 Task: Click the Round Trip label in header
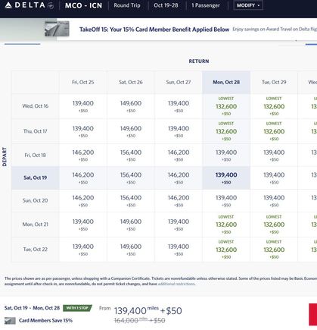[127, 5]
